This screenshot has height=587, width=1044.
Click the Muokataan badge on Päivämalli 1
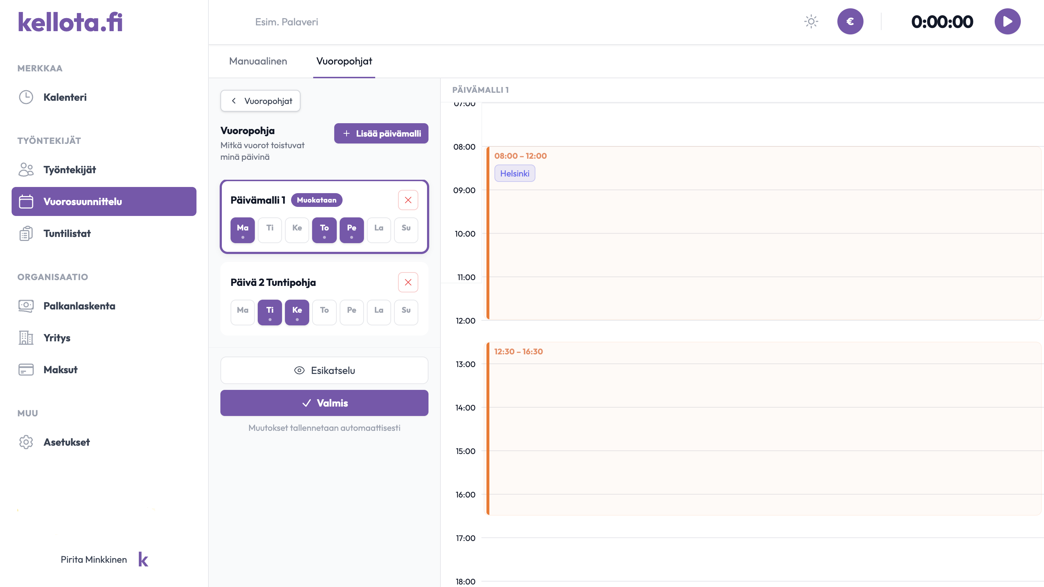click(x=316, y=200)
